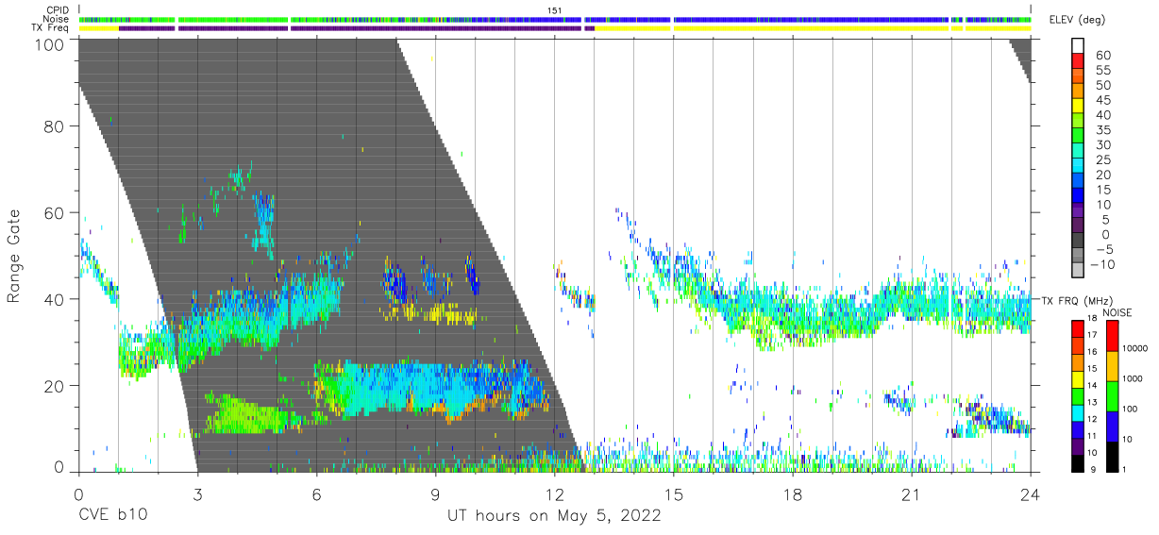Click the yellow swatch between 14 and 15 on TX FRQ scale
Image resolution: width=1159 pixels, height=535 pixels.
1079,379
